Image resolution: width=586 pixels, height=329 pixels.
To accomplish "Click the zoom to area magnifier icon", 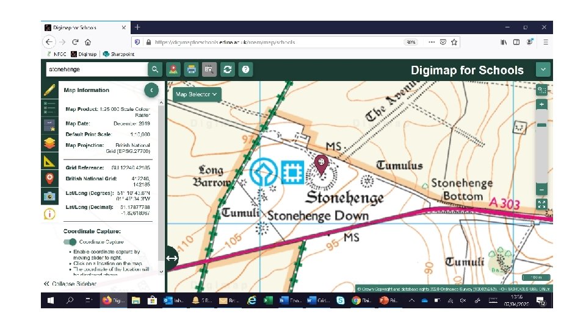I will point(541,90).
